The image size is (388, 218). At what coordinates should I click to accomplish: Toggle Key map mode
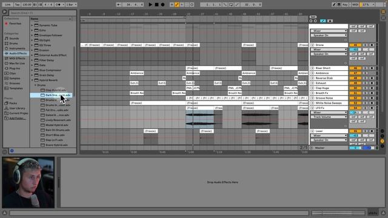click(x=345, y=4)
